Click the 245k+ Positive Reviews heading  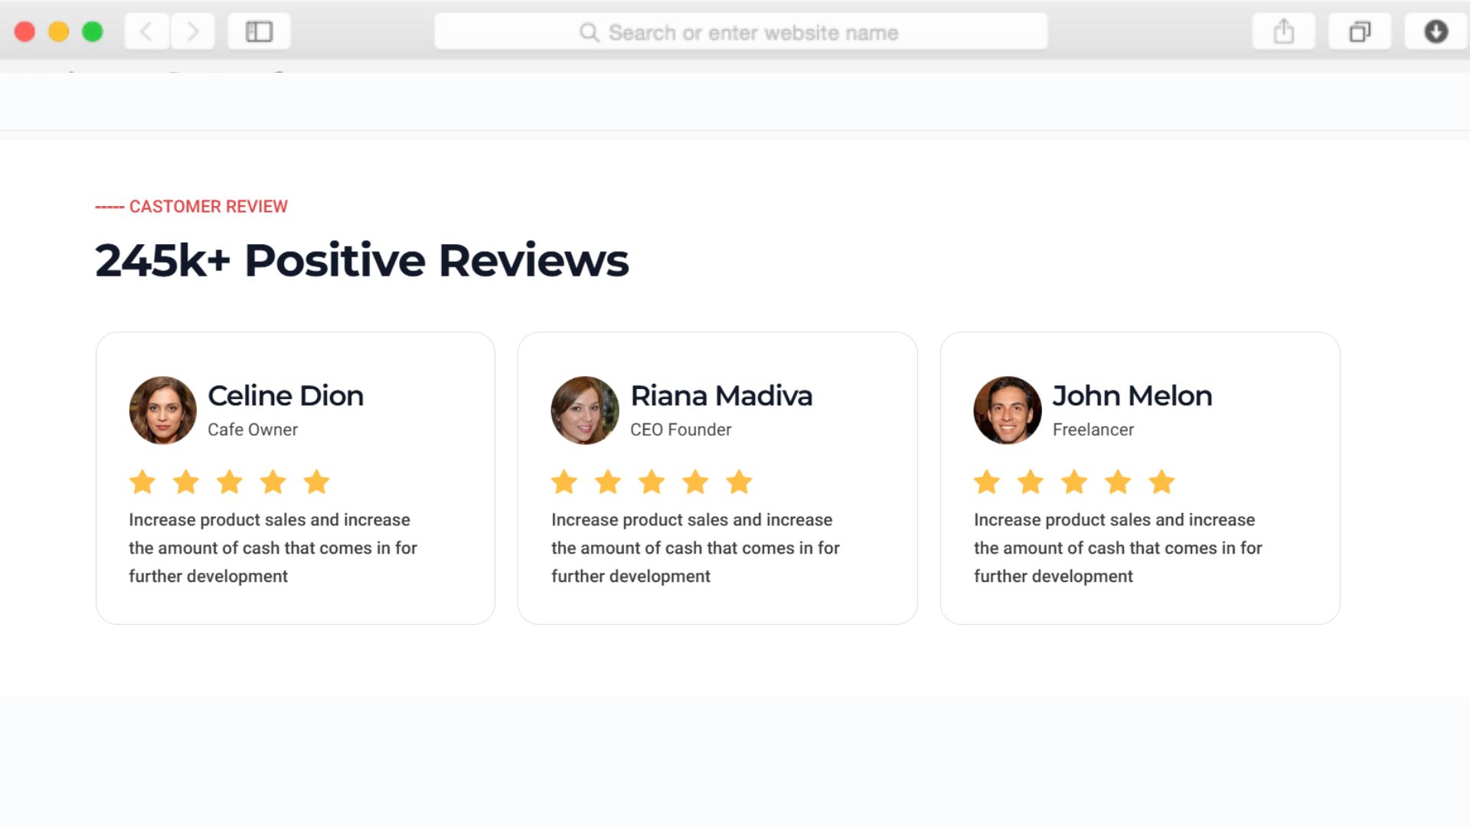coord(361,260)
